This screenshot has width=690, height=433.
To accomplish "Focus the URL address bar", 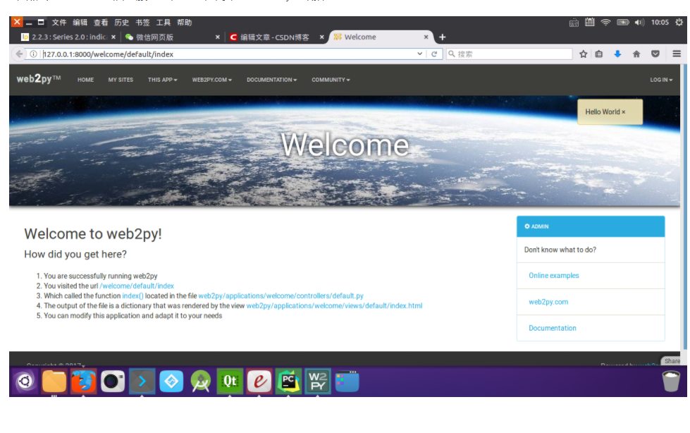I will 229,54.
